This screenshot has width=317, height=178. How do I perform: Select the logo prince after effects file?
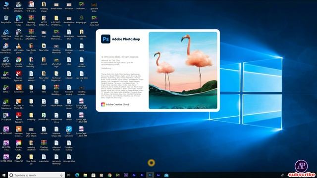coord(31,132)
